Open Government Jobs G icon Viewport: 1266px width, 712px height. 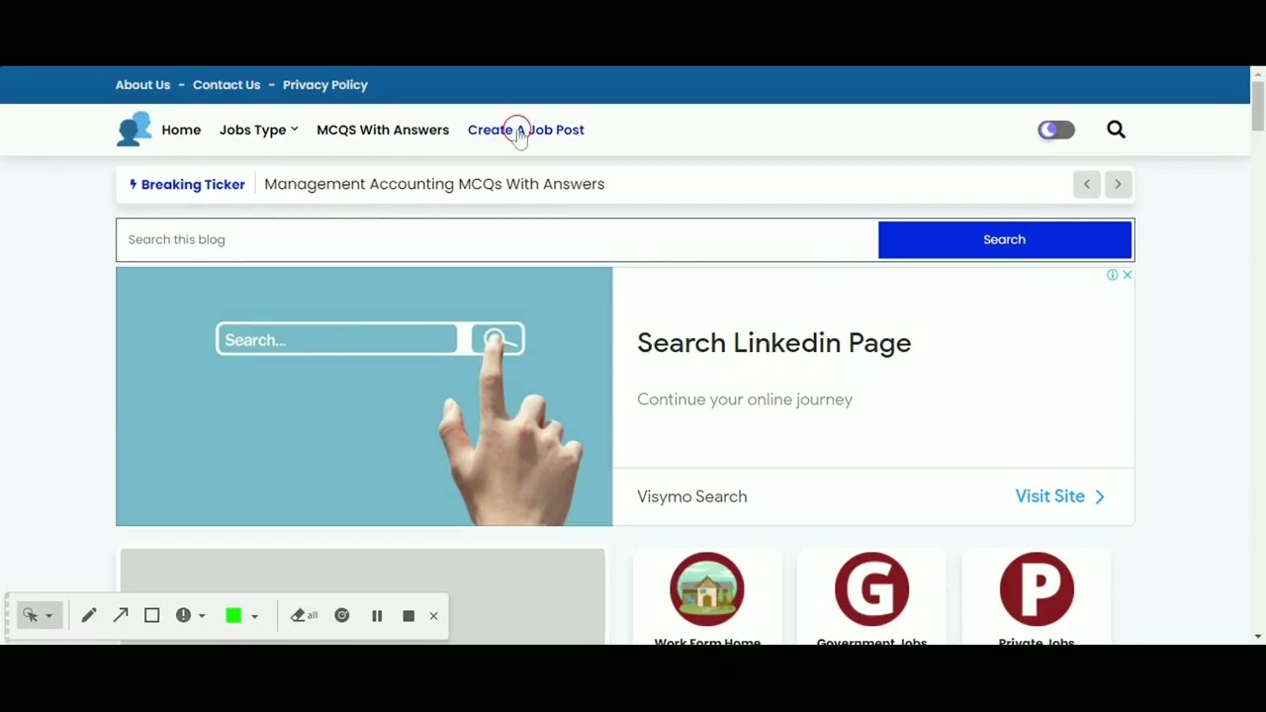(x=871, y=589)
